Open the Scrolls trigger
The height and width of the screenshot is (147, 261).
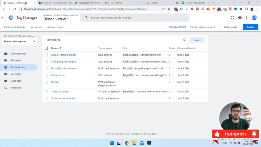click(55, 82)
